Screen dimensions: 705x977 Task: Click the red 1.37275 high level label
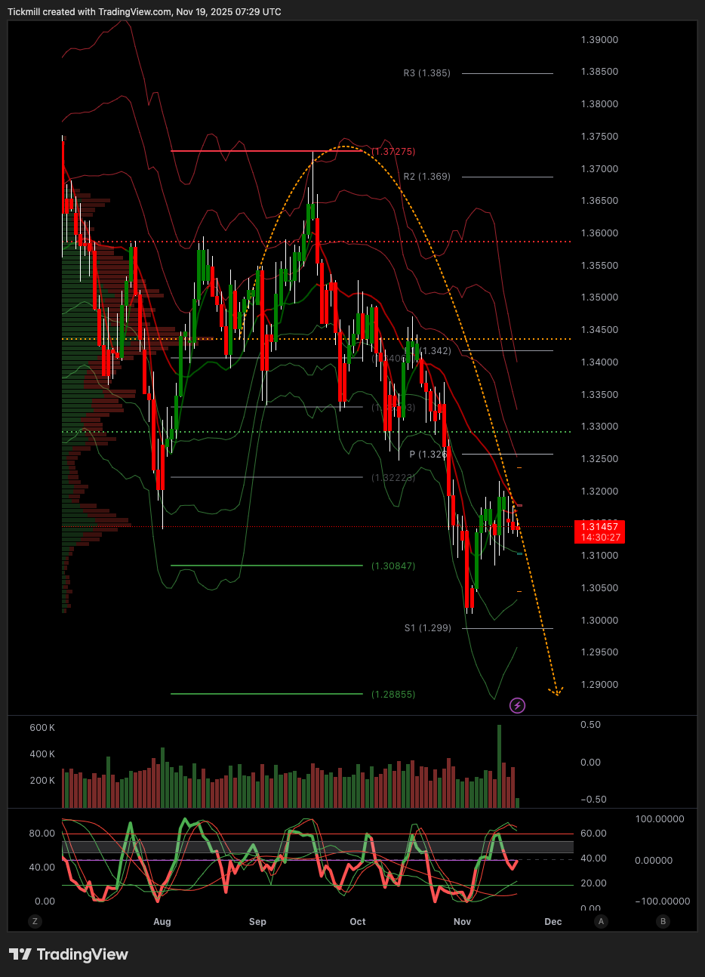pos(393,152)
